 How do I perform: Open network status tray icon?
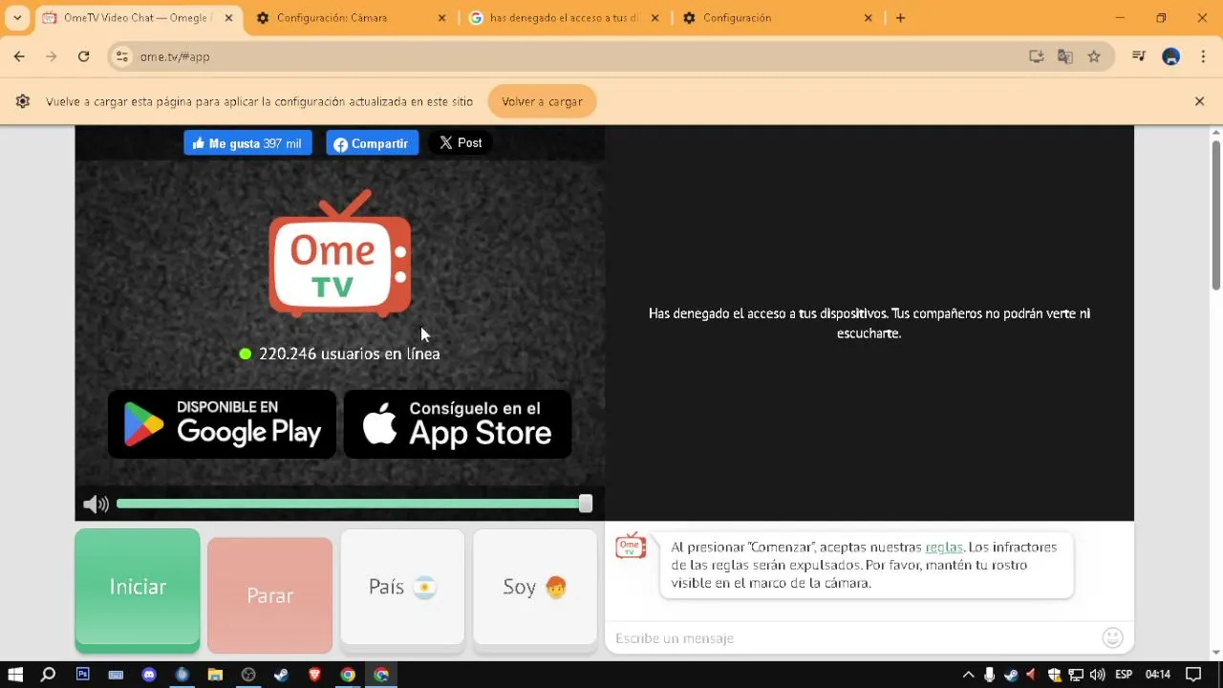pyautogui.click(x=1076, y=675)
